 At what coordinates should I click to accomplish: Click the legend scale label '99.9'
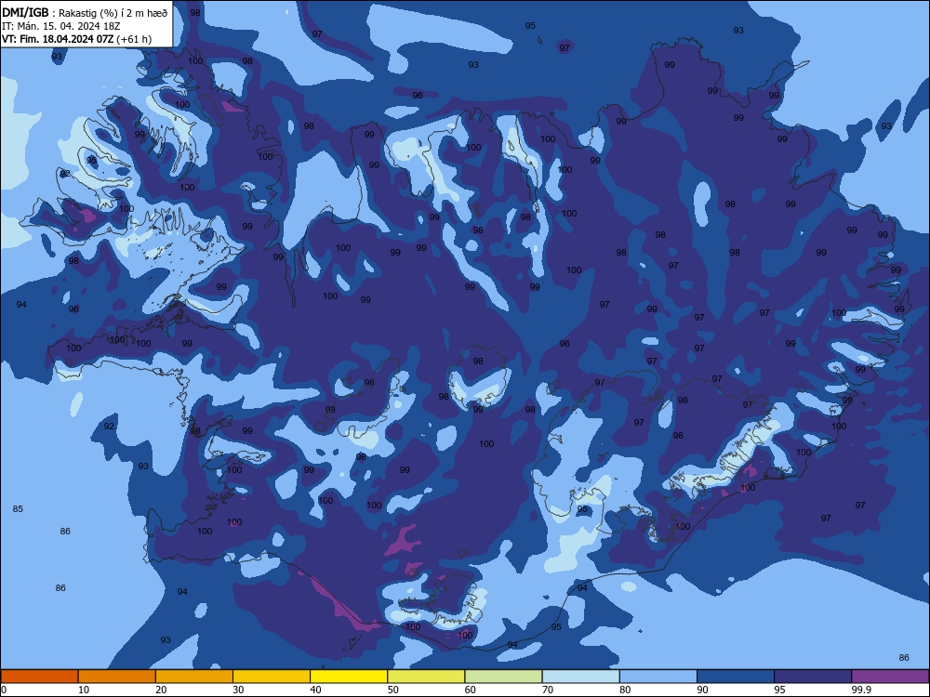click(861, 690)
